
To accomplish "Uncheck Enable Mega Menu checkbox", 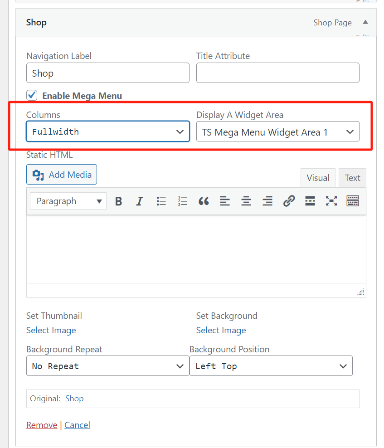I will point(32,96).
